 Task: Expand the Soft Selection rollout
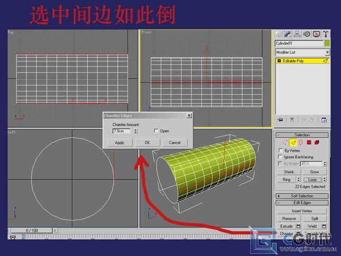[x=302, y=196]
